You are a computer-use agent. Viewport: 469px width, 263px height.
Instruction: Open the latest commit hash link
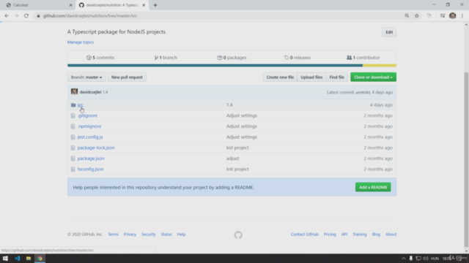(363, 93)
